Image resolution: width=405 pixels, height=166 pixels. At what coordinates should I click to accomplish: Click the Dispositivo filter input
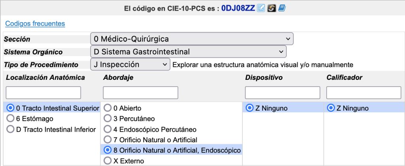tap(282, 92)
